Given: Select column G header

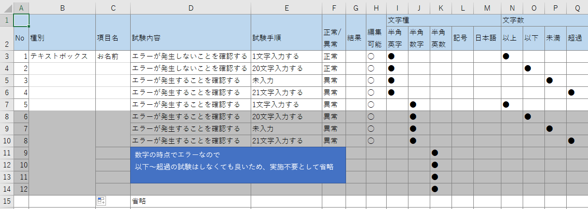Looking at the screenshot, I should click(356, 8).
